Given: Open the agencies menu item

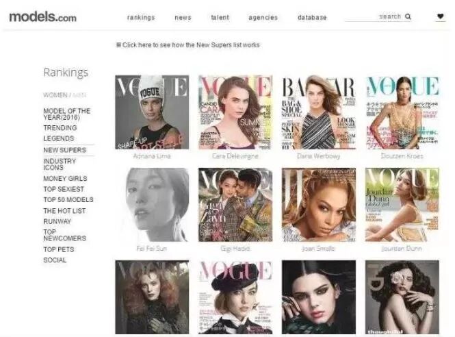Looking at the screenshot, I should 263,17.
